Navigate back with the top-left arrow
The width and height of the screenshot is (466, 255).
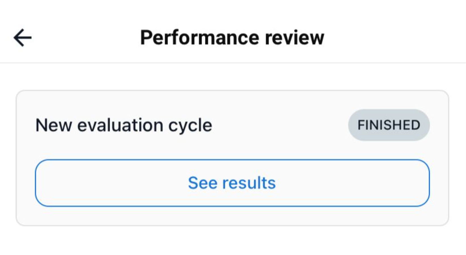(x=23, y=37)
